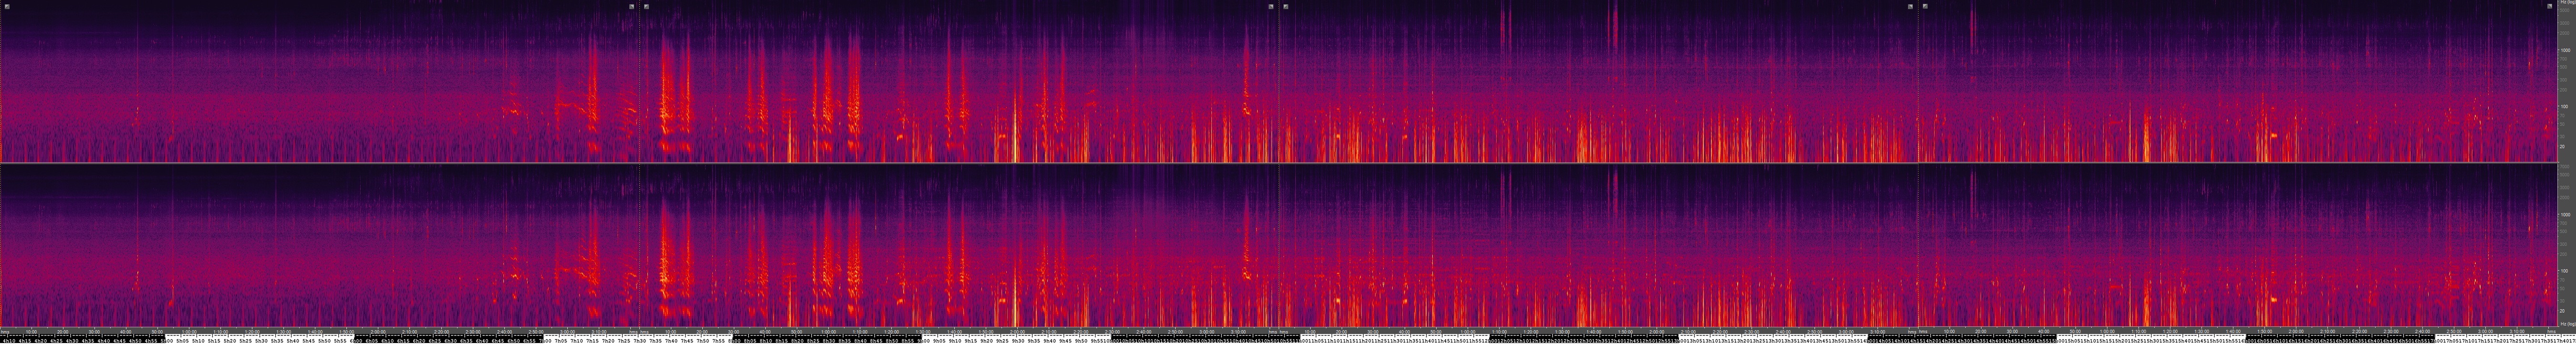Click the fade-out handle of the first clip
This screenshot has width=2576, height=344.
pyautogui.click(x=632, y=6)
